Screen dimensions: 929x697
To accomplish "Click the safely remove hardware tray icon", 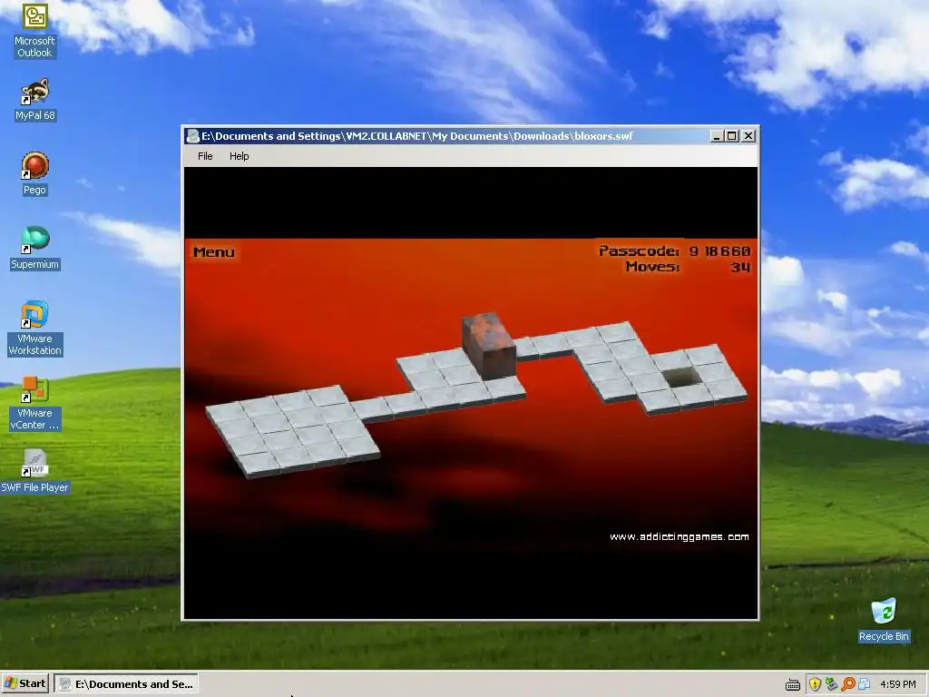I will (x=831, y=684).
